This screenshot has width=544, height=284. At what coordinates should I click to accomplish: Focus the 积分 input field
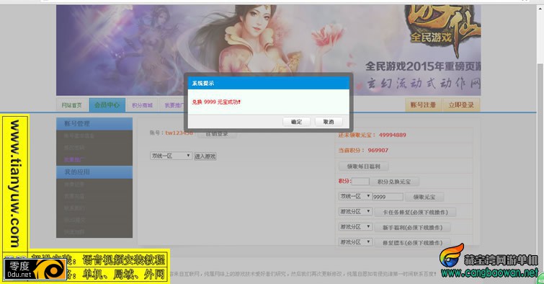(x=360, y=181)
